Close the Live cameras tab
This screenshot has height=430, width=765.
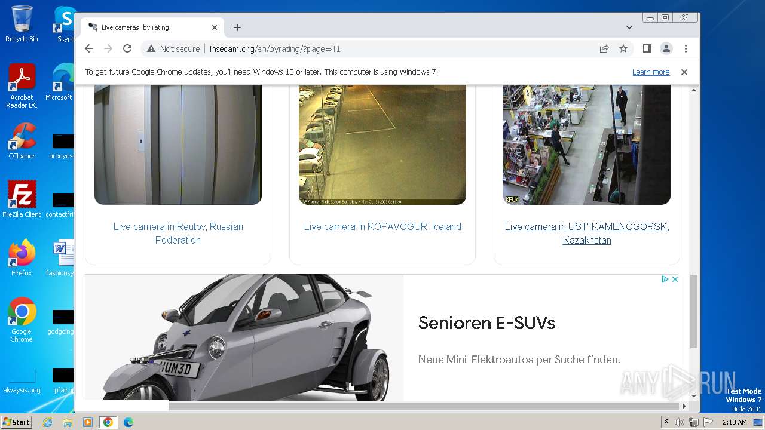click(215, 27)
